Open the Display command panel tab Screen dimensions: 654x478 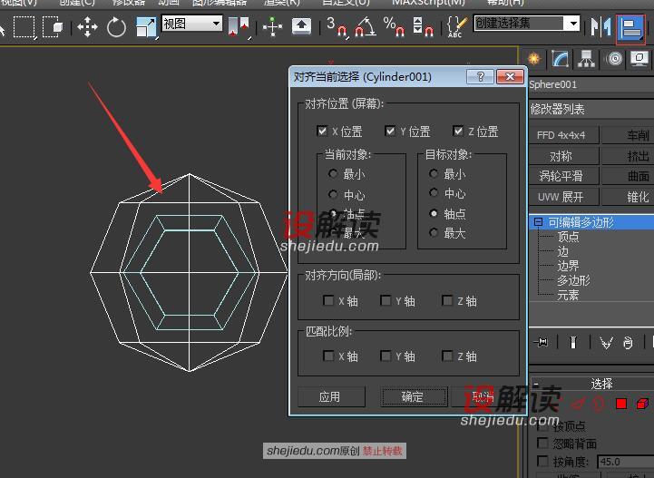tap(639, 59)
